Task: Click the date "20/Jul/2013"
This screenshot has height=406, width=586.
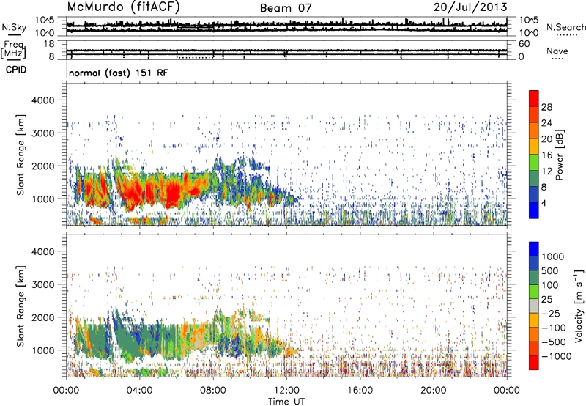Action: 470,7
